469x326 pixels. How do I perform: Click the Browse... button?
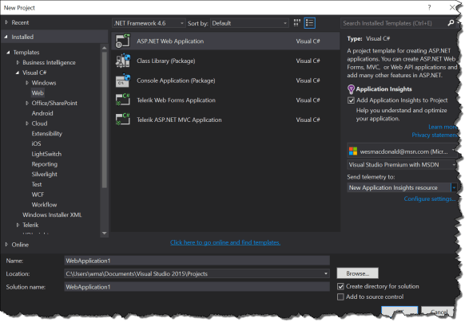[357, 273]
